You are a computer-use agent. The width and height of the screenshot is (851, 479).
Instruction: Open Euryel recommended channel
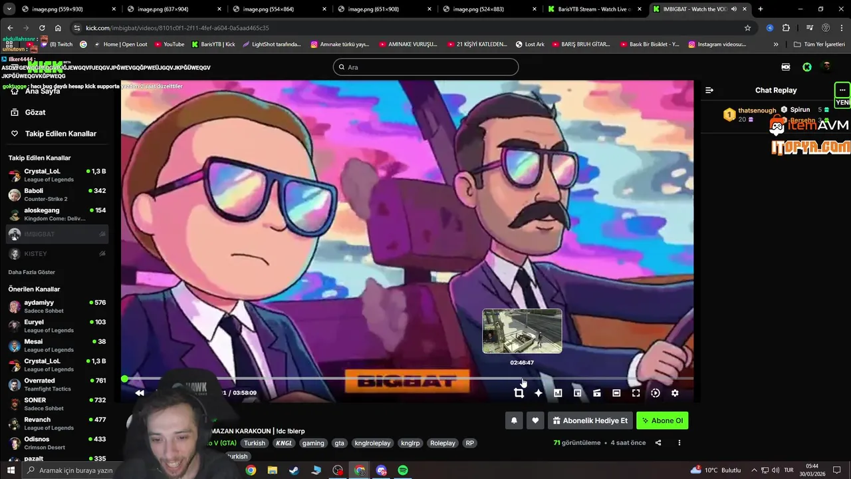point(57,326)
